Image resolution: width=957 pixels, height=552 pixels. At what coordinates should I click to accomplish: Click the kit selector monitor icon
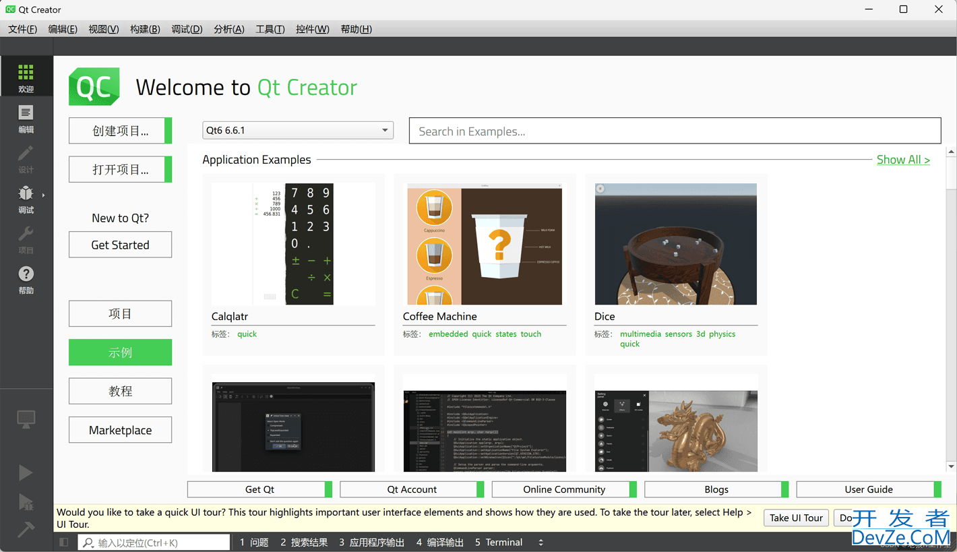click(x=26, y=419)
